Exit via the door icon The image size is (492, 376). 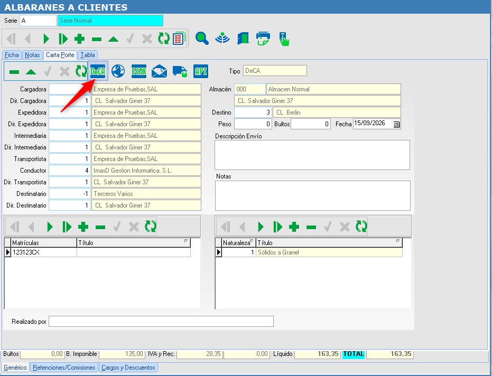click(x=243, y=38)
